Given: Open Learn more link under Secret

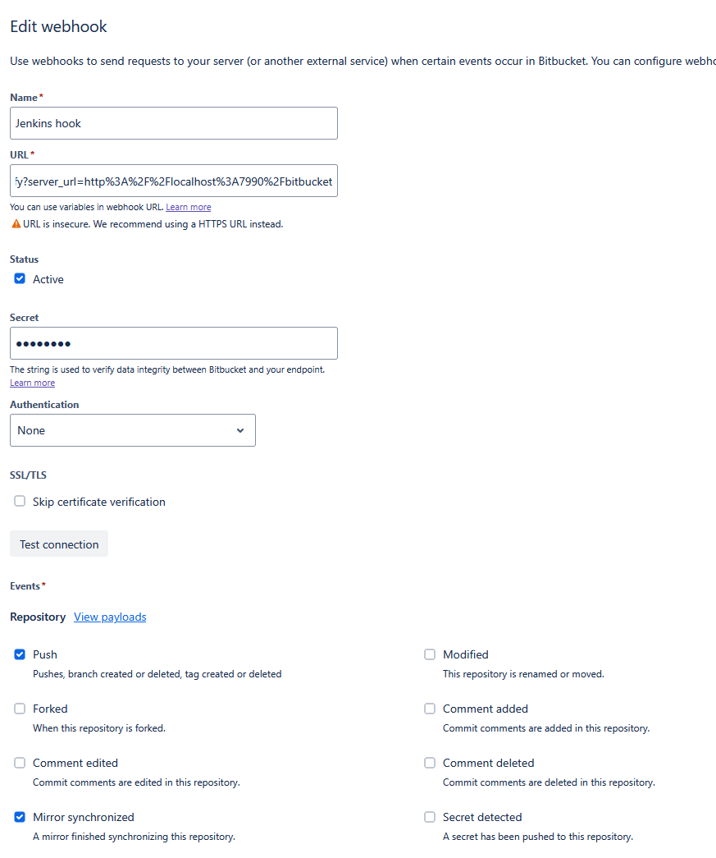Looking at the screenshot, I should 32,383.
